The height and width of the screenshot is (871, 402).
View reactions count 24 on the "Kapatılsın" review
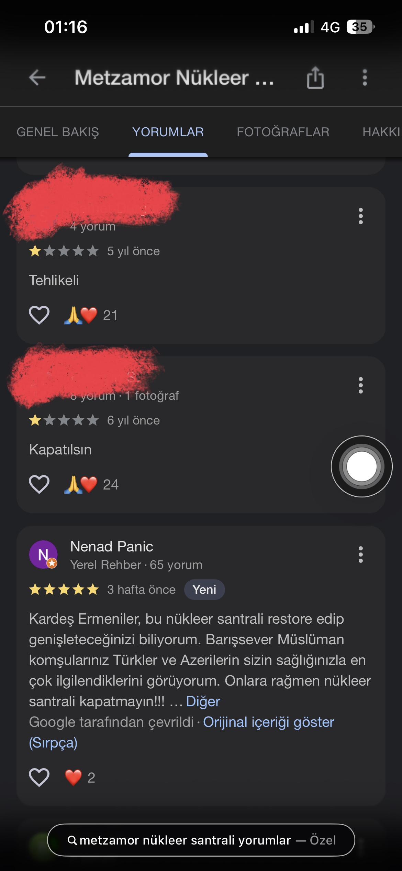pos(91,485)
